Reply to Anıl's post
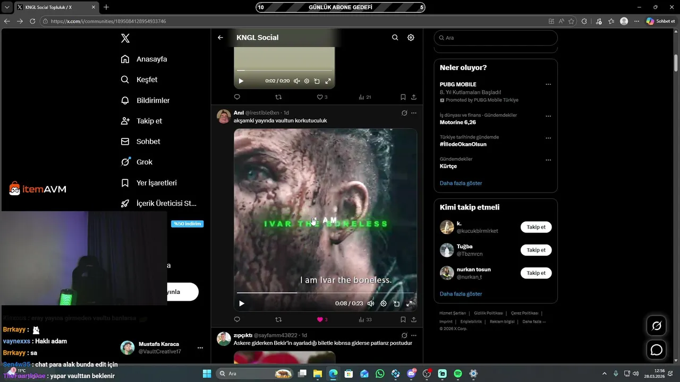This screenshot has width=680, height=382. click(237, 319)
